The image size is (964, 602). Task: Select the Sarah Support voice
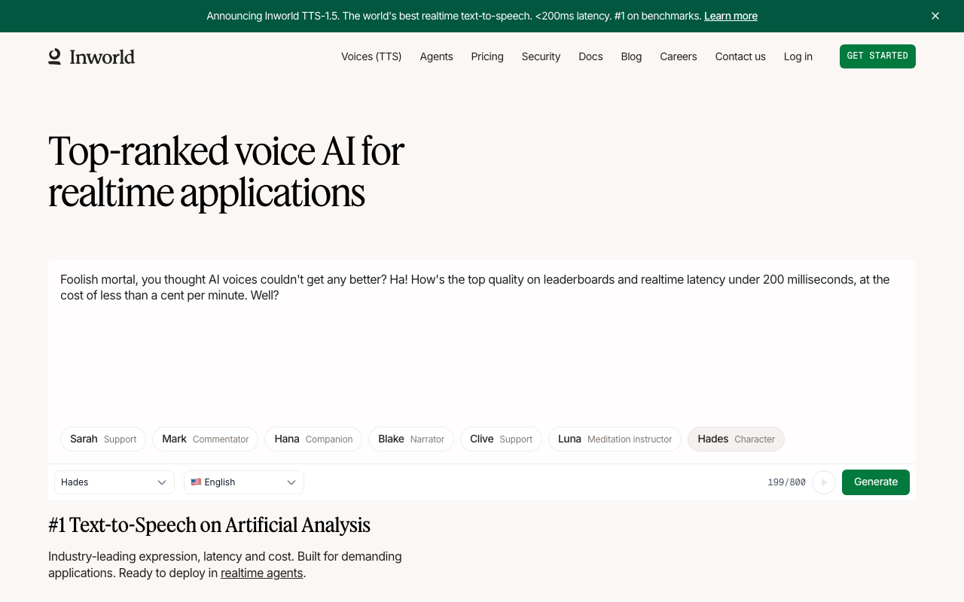(103, 439)
